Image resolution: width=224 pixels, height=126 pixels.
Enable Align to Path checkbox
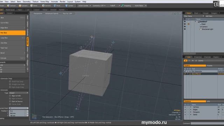coord(10,96)
